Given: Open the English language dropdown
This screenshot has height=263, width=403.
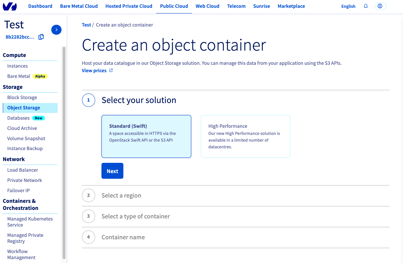Looking at the screenshot, I should [348, 6].
